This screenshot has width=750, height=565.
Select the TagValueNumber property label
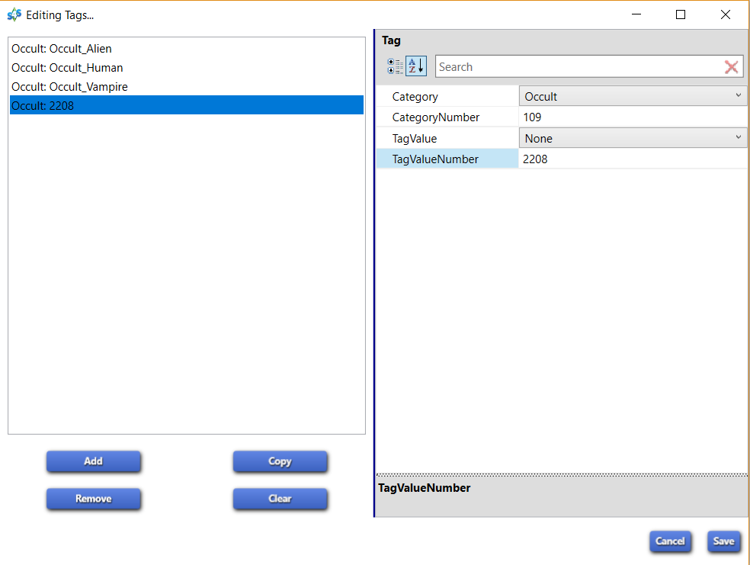click(447, 159)
